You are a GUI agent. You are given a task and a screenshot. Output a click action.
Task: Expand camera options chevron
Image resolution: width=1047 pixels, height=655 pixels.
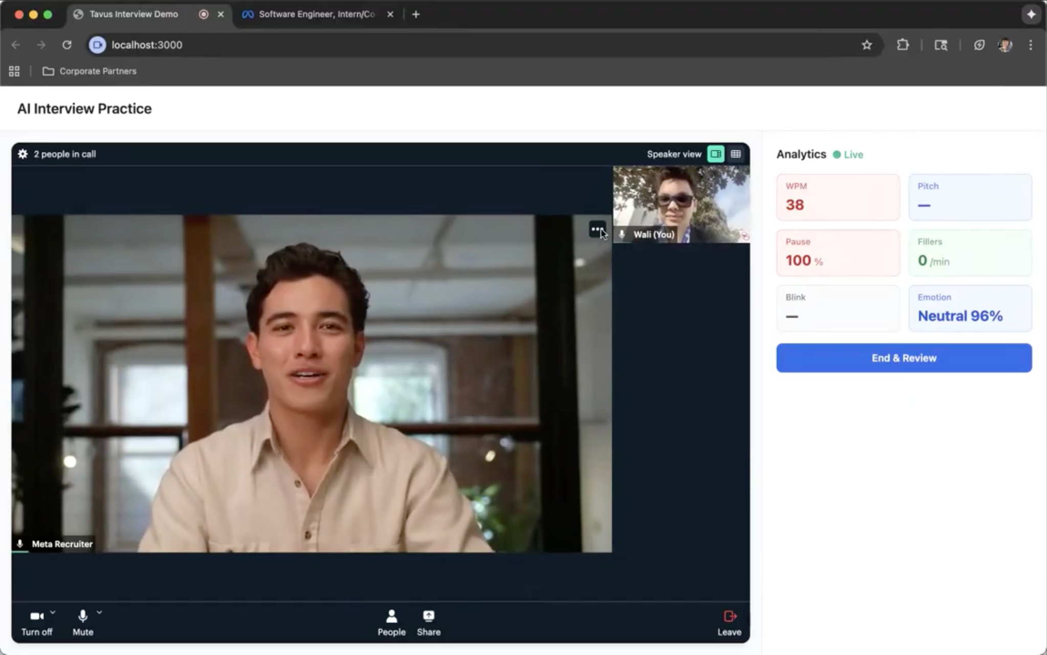pos(53,612)
